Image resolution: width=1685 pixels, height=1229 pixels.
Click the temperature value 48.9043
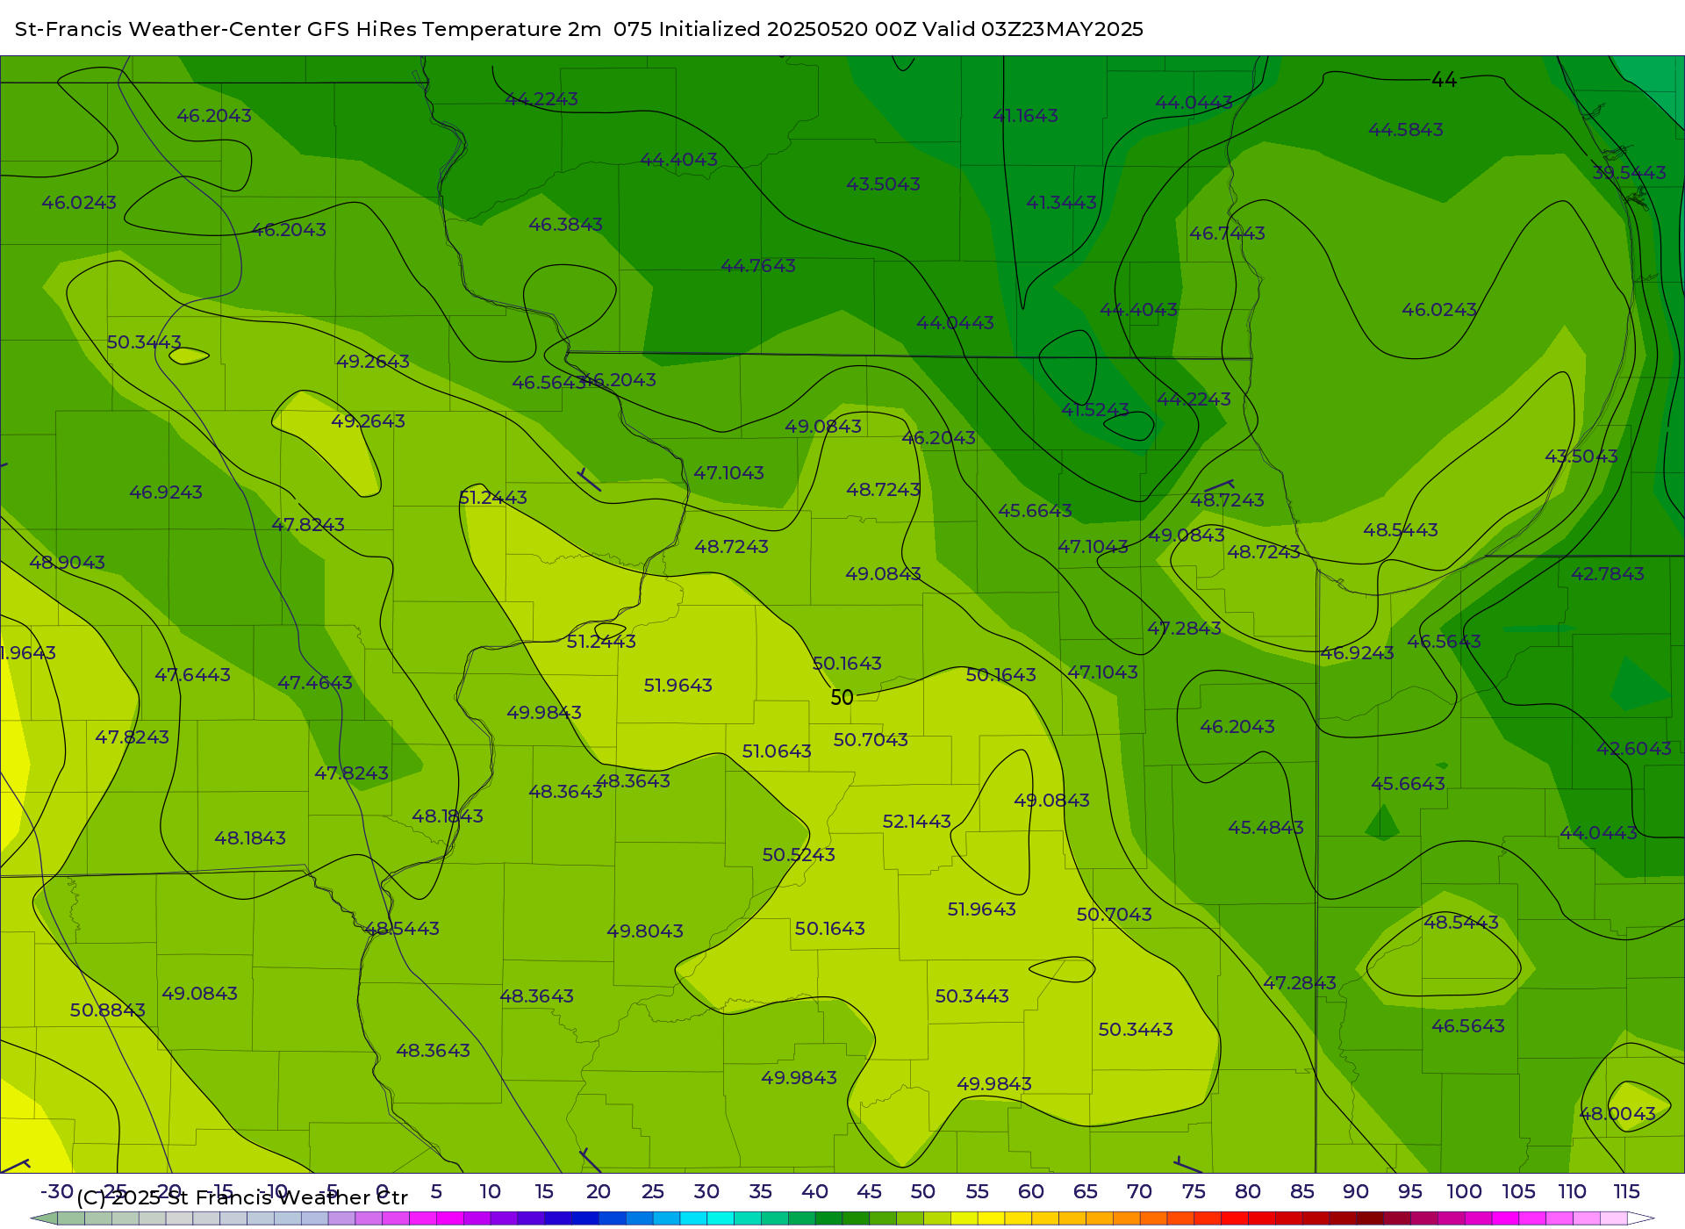[67, 563]
